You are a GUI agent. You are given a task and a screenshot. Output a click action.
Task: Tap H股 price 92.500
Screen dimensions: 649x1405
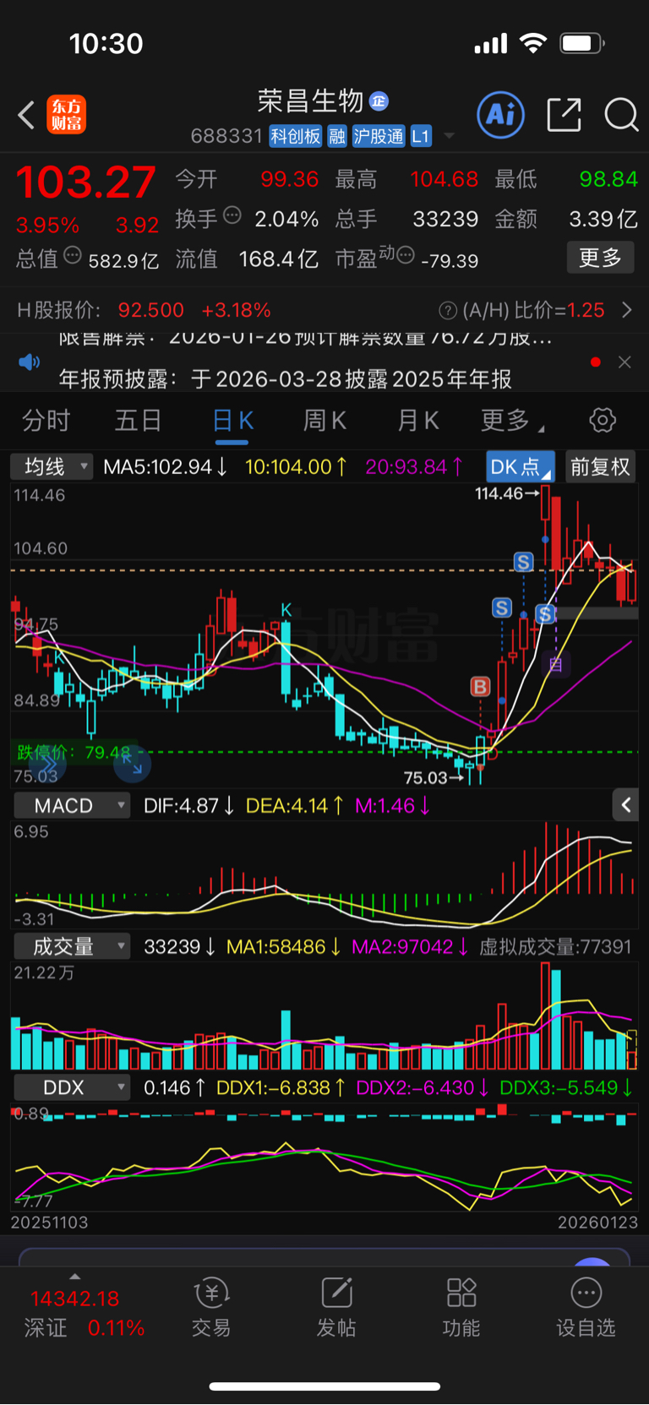click(x=151, y=310)
